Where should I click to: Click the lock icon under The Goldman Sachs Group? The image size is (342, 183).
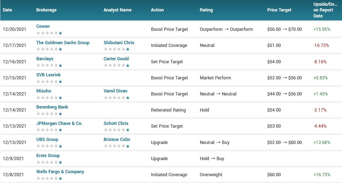click(60, 49)
